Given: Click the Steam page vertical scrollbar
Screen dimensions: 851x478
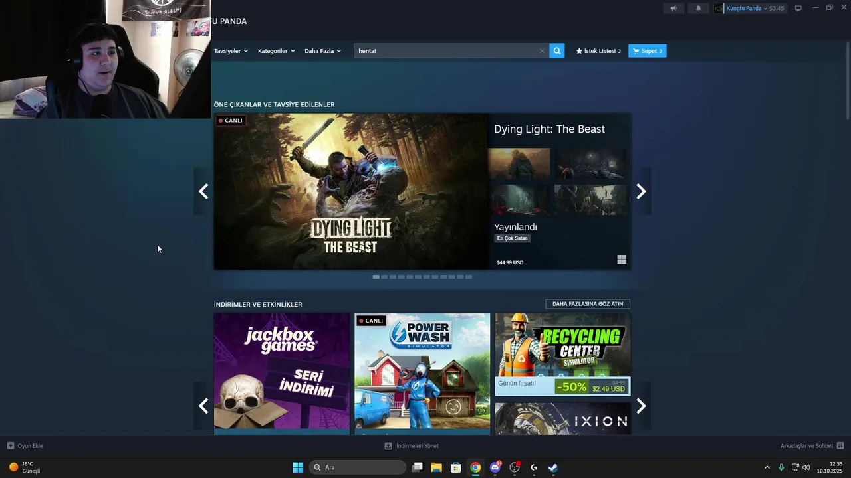Looking at the screenshot, I should [847, 80].
